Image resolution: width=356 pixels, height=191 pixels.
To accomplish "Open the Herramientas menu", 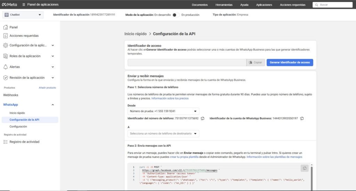I will pos(224,5).
